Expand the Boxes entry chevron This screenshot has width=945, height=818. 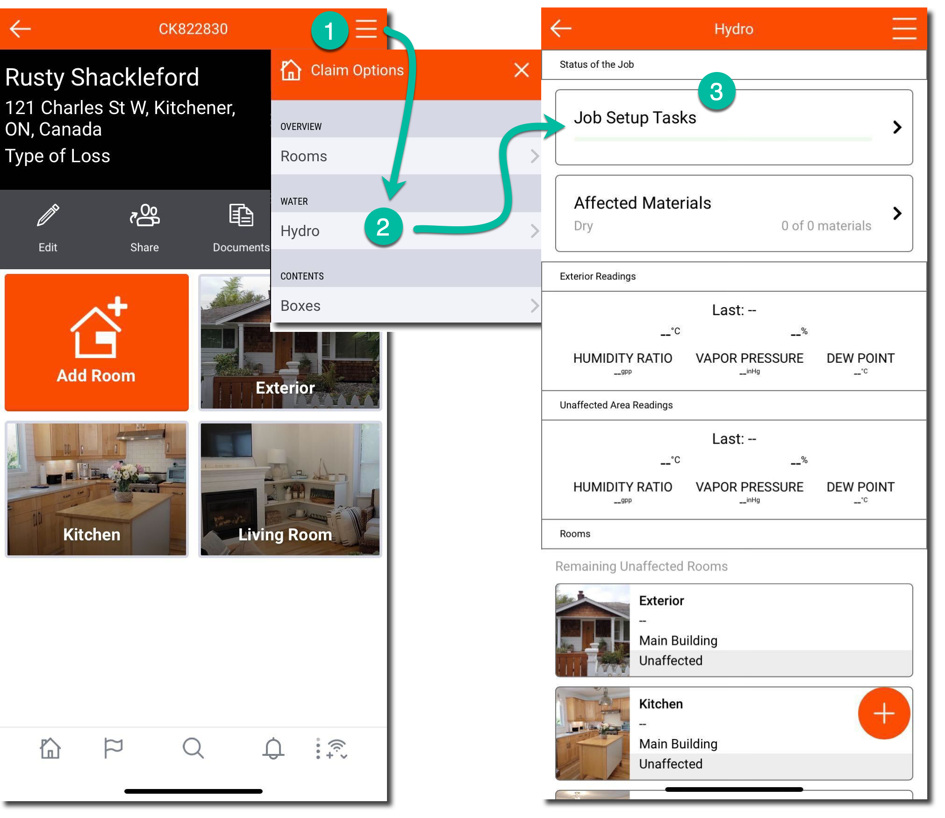coord(534,306)
